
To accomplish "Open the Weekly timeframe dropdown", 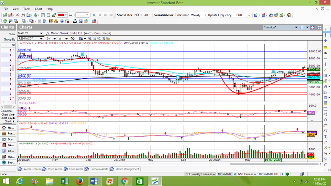I will 205,15.
